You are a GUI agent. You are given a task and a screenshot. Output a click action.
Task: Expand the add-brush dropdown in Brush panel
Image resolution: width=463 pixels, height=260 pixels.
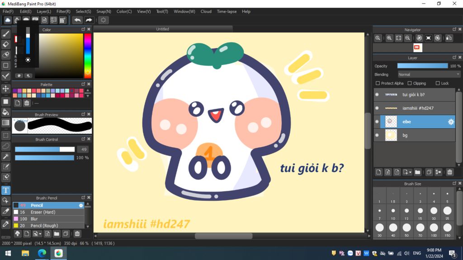[x=41, y=234]
